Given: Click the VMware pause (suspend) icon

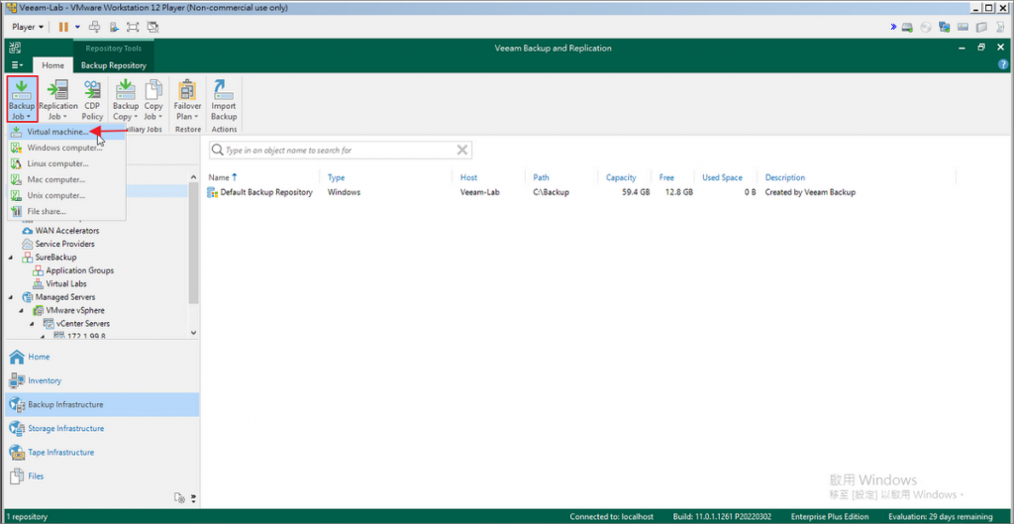Looking at the screenshot, I should pos(63,27).
